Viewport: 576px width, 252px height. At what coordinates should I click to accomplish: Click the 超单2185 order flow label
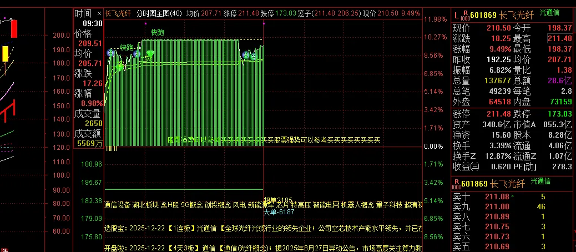pyautogui.click(x=278, y=200)
